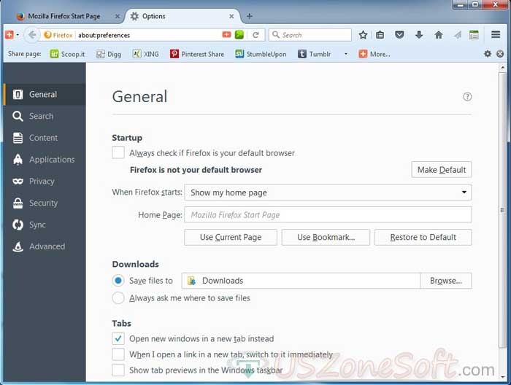Expand the dropdown arrow after Tumblr
The width and height of the screenshot is (511, 385).
click(346, 54)
